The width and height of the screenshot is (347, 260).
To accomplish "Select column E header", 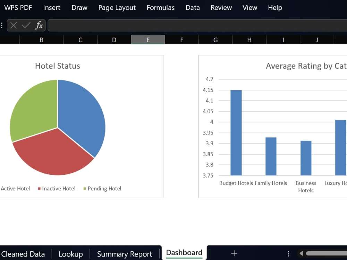I will click(148, 40).
